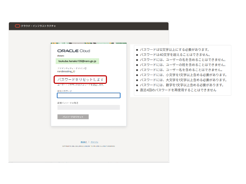246x184 pixels.
Task: Open the terms of use footer link
Action: click(x=84, y=142)
